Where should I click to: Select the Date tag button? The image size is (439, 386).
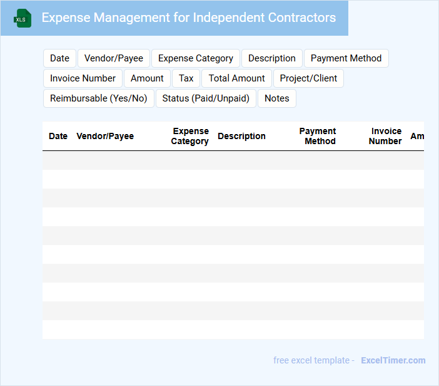tap(59, 58)
